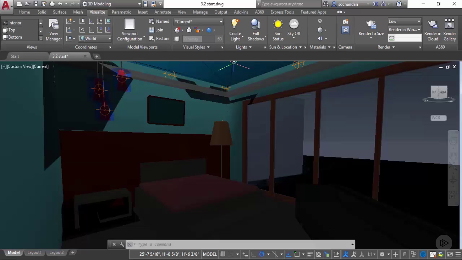
Task: Switch to the Layout1 tab
Action: point(34,252)
